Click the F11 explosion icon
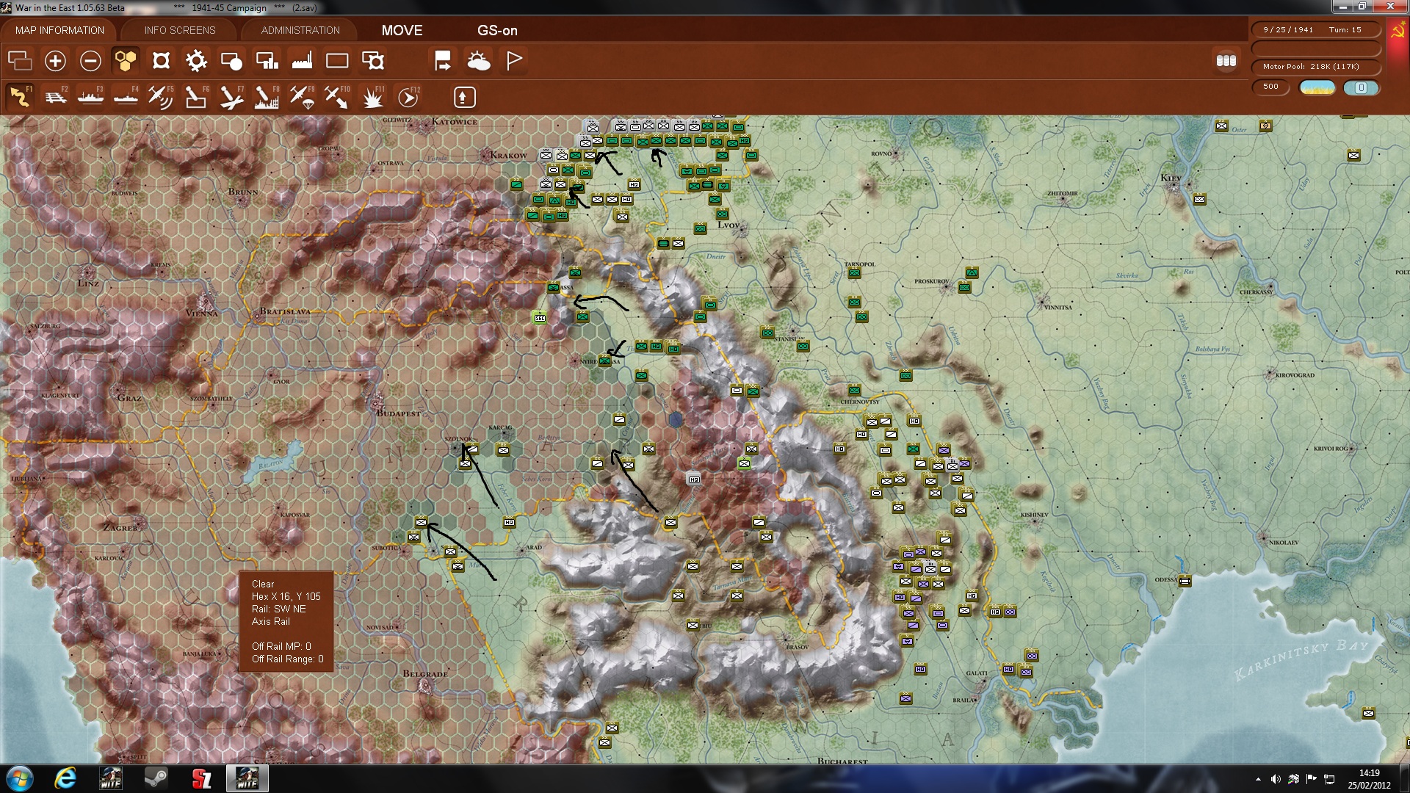The image size is (1410, 793). click(x=373, y=97)
